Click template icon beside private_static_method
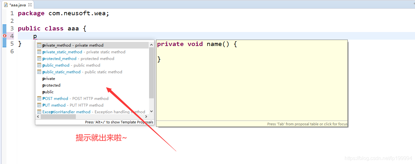 pyautogui.click(x=39, y=52)
